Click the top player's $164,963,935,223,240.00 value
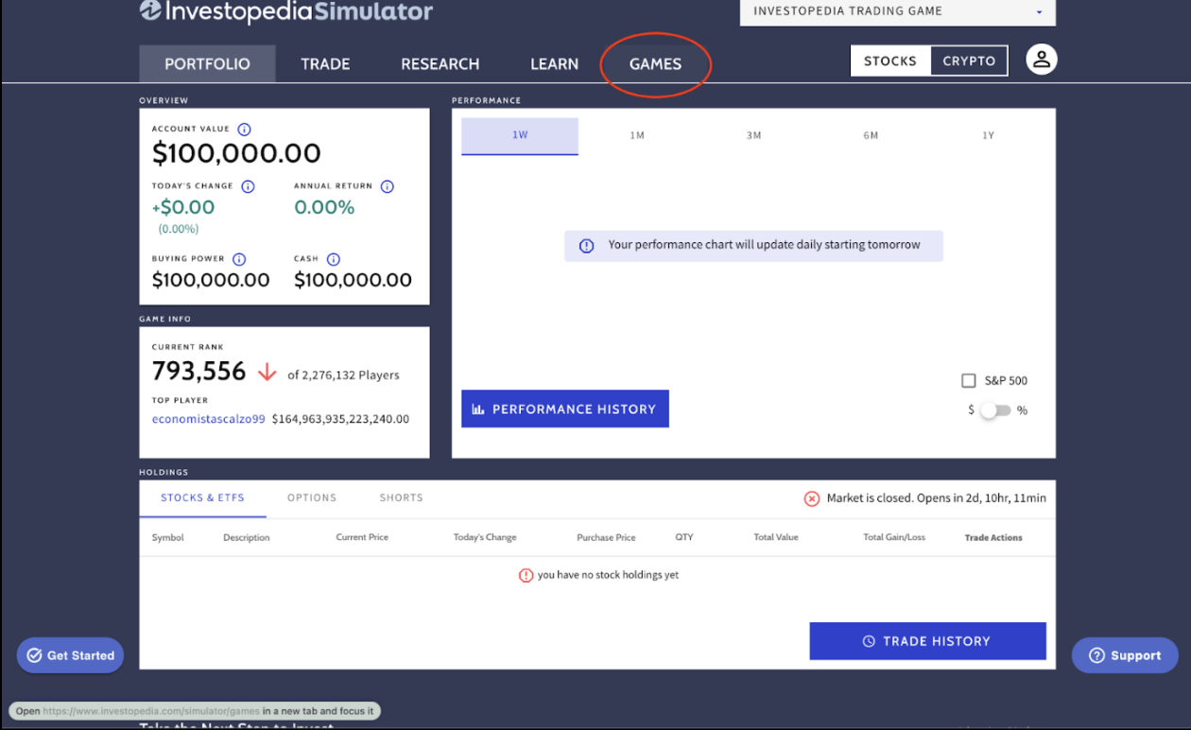Screen dimensions: 1191x730 pyautogui.click(x=340, y=419)
